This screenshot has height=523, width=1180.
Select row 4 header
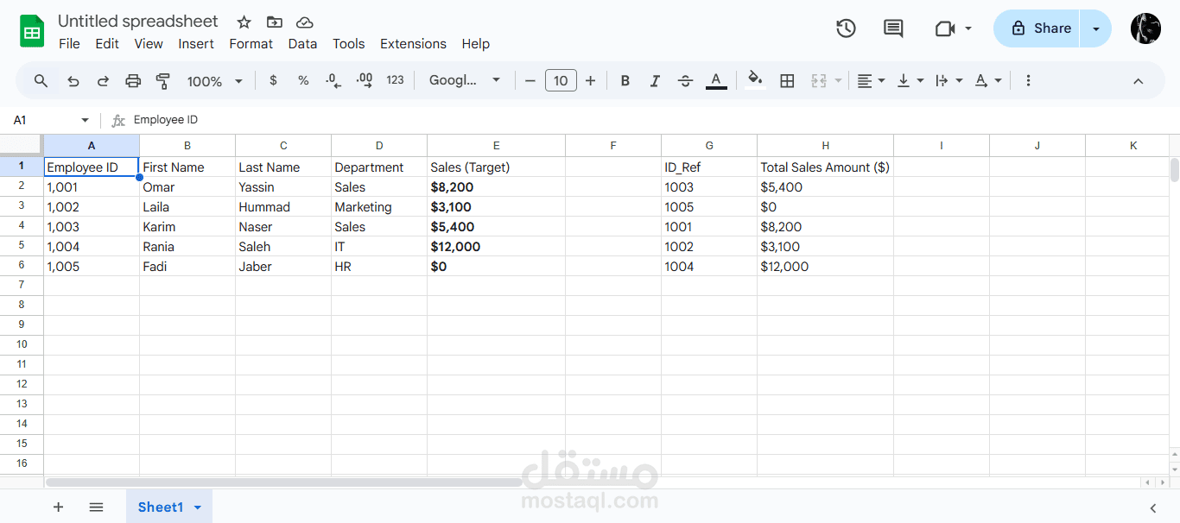coord(22,226)
